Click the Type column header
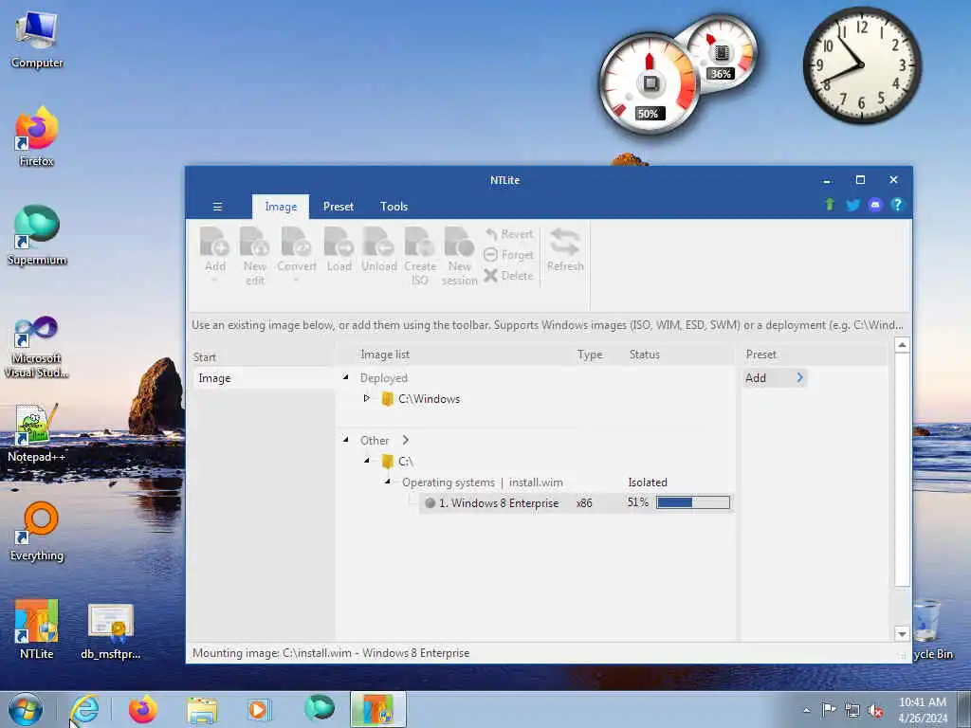This screenshot has width=971, height=728. click(590, 355)
